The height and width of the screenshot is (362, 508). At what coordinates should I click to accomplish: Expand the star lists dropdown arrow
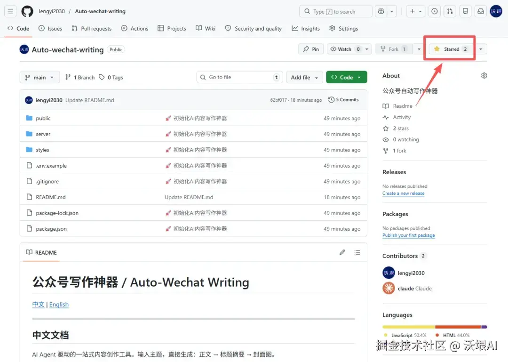click(x=481, y=49)
